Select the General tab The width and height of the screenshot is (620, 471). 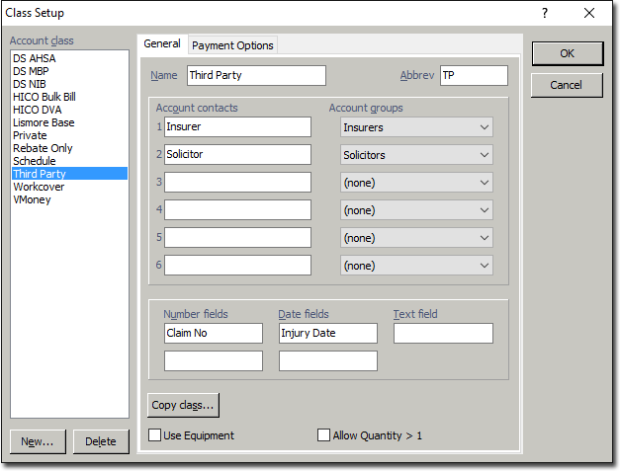pos(162,43)
